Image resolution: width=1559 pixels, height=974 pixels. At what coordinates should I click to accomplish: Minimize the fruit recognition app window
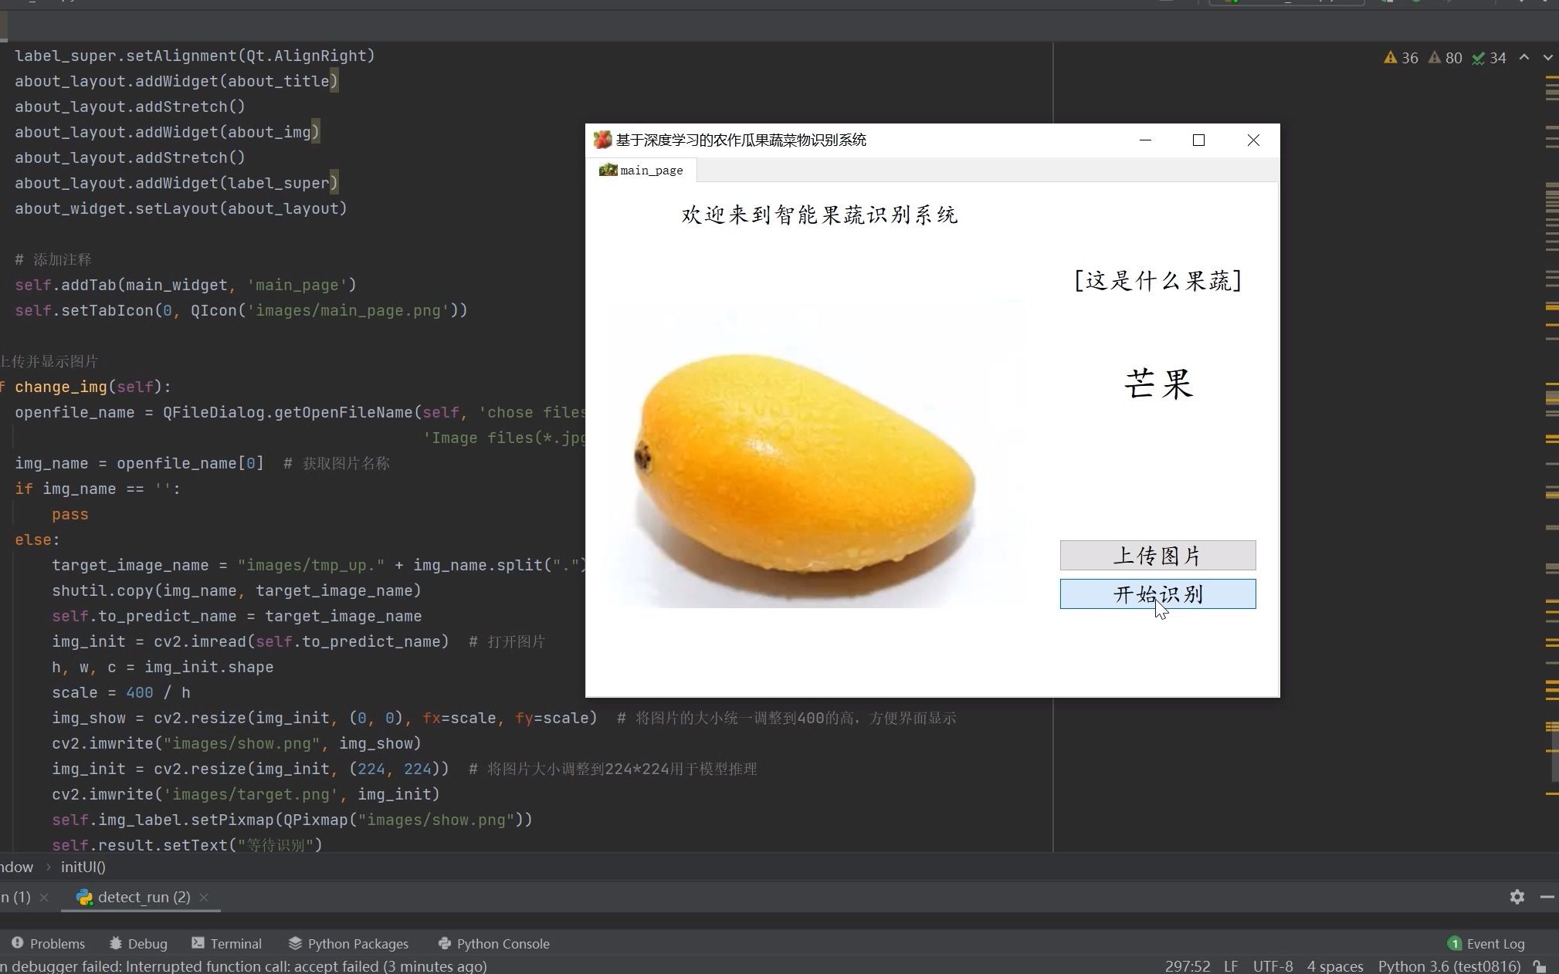point(1145,140)
